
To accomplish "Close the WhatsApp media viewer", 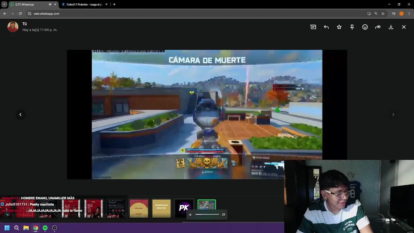I will tap(404, 27).
